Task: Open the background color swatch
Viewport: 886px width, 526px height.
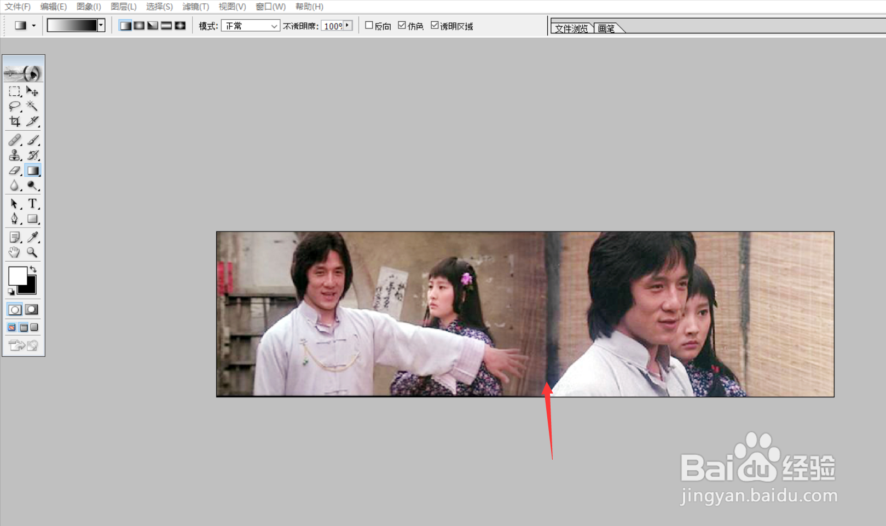Action: (31, 288)
